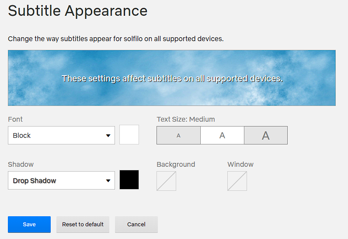The image size is (348, 239).
Task: Pick a subtitle Window color
Action: [x=237, y=181]
